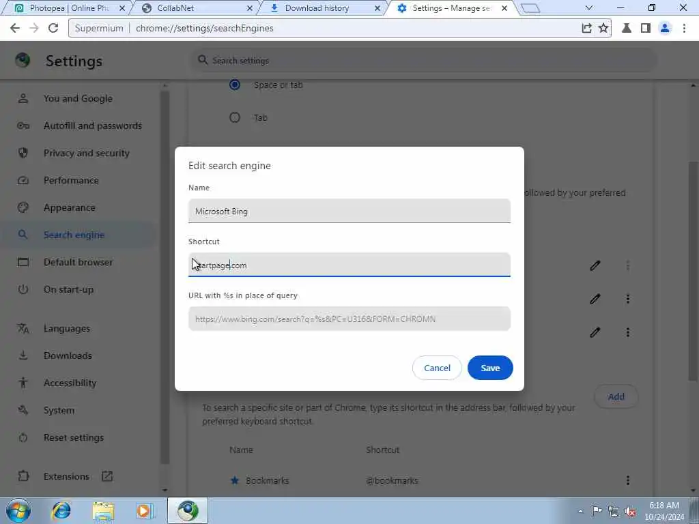Click the Save button in the dialog
The image size is (699, 524).
point(490,368)
